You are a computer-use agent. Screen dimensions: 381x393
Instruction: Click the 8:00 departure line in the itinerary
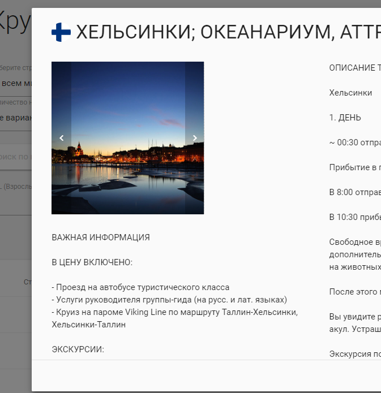[x=355, y=192]
